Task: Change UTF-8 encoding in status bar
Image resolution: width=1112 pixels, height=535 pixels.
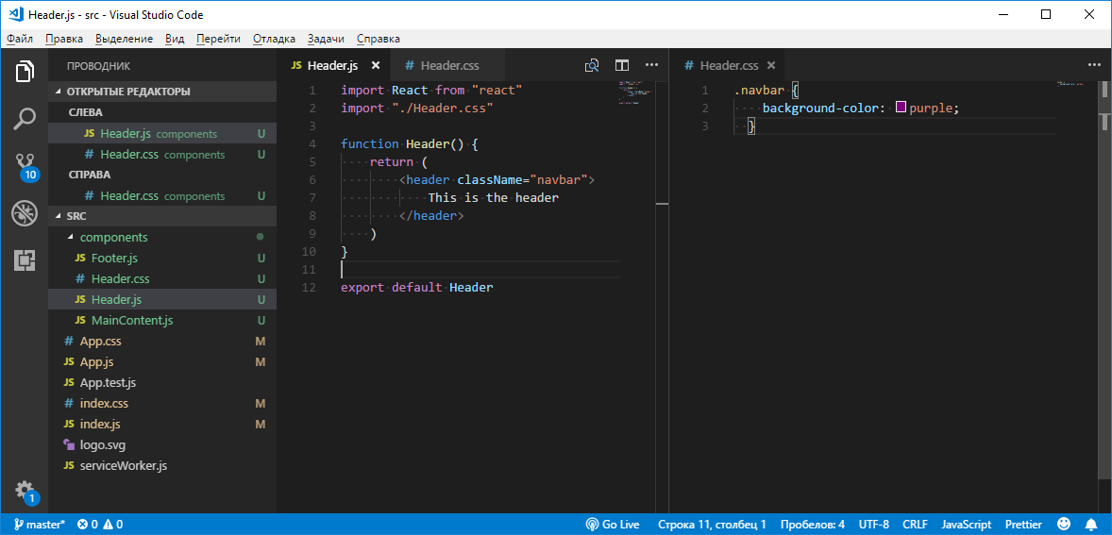Action: coord(874,525)
